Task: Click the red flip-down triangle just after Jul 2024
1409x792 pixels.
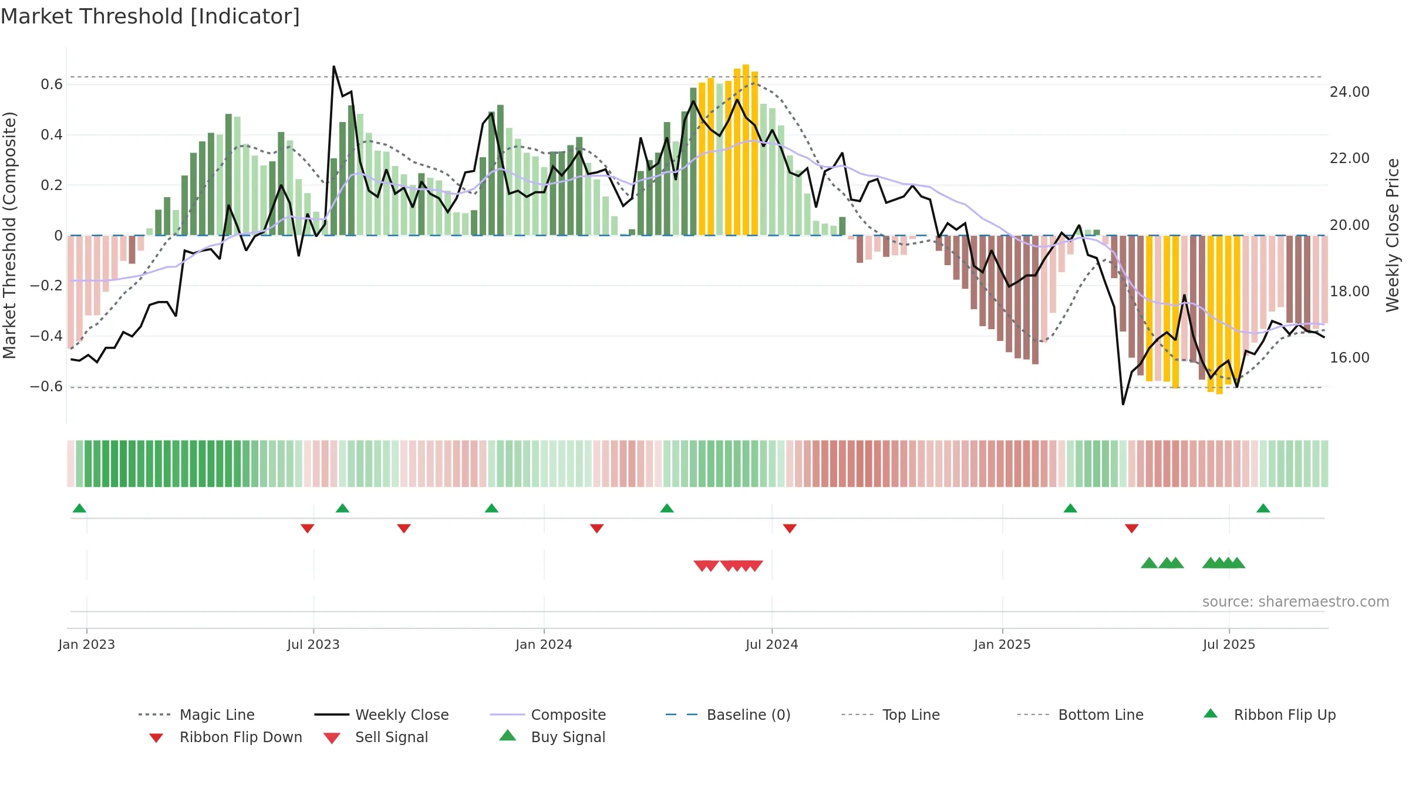Action: pyautogui.click(x=790, y=529)
